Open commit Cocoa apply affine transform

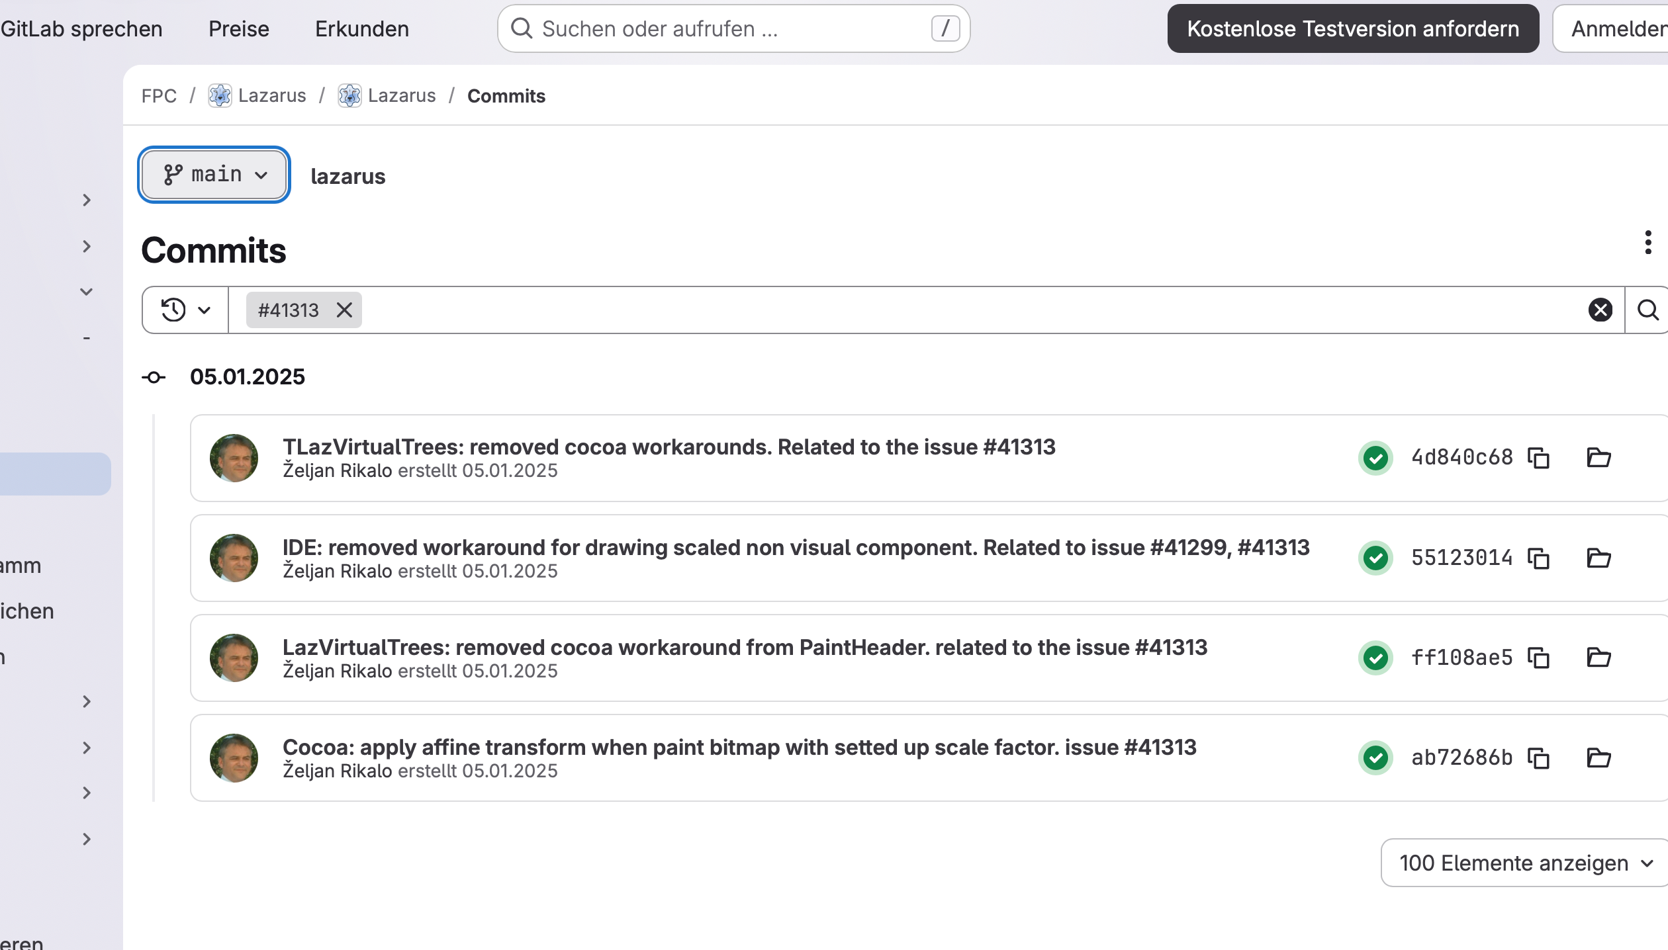point(739,748)
